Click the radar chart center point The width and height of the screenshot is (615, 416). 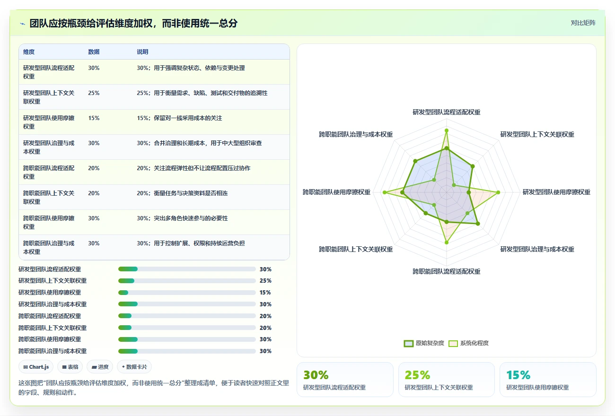(447, 192)
